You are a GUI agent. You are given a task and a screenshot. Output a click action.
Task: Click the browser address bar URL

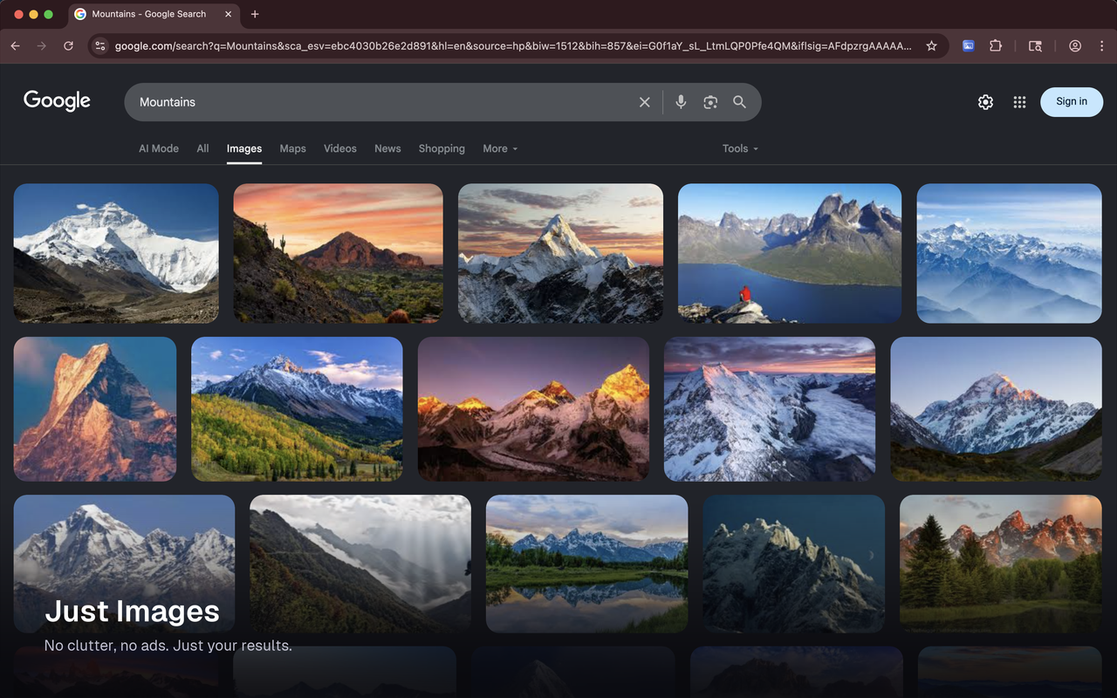coord(513,45)
